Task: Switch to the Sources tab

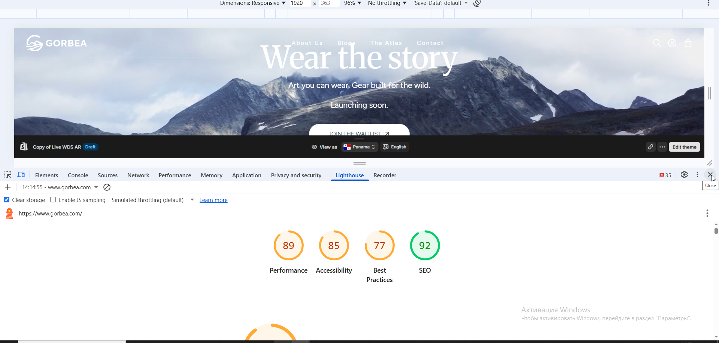Action: (x=107, y=175)
